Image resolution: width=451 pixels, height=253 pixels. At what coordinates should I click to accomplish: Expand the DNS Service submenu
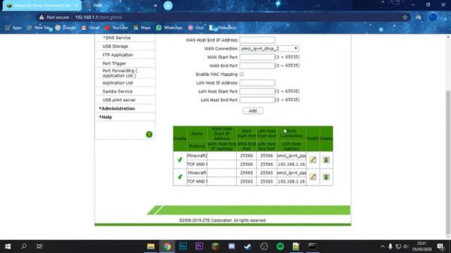(116, 37)
